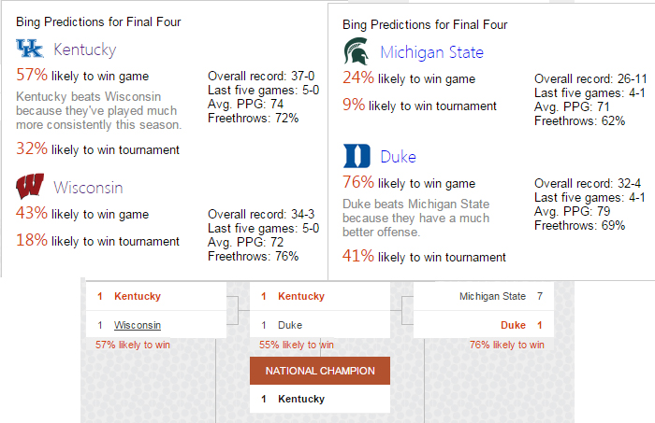Click the Kentucky UK logo icon
The width and height of the screenshot is (655, 423).
[30, 49]
